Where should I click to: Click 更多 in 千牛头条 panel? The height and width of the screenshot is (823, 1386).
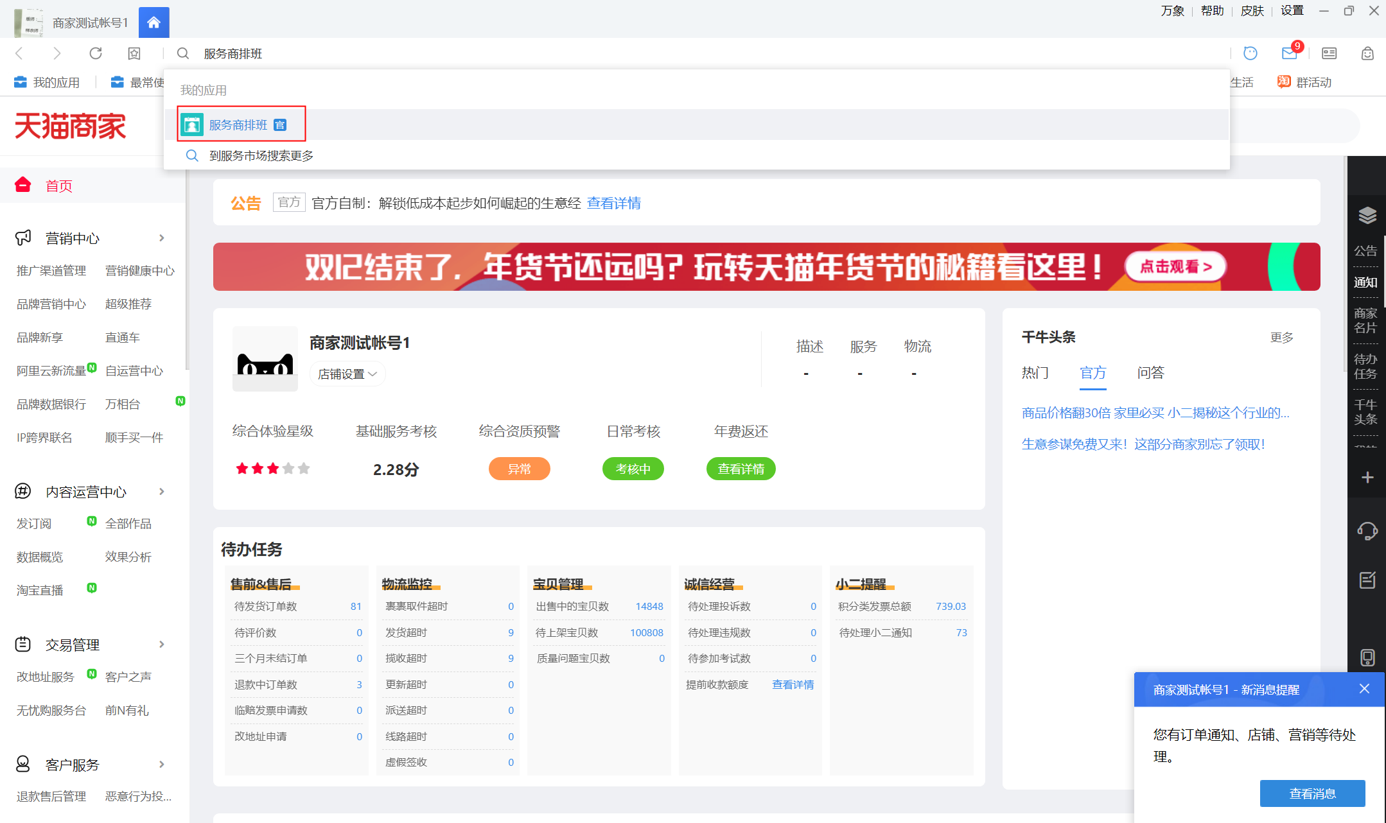[1282, 338]
